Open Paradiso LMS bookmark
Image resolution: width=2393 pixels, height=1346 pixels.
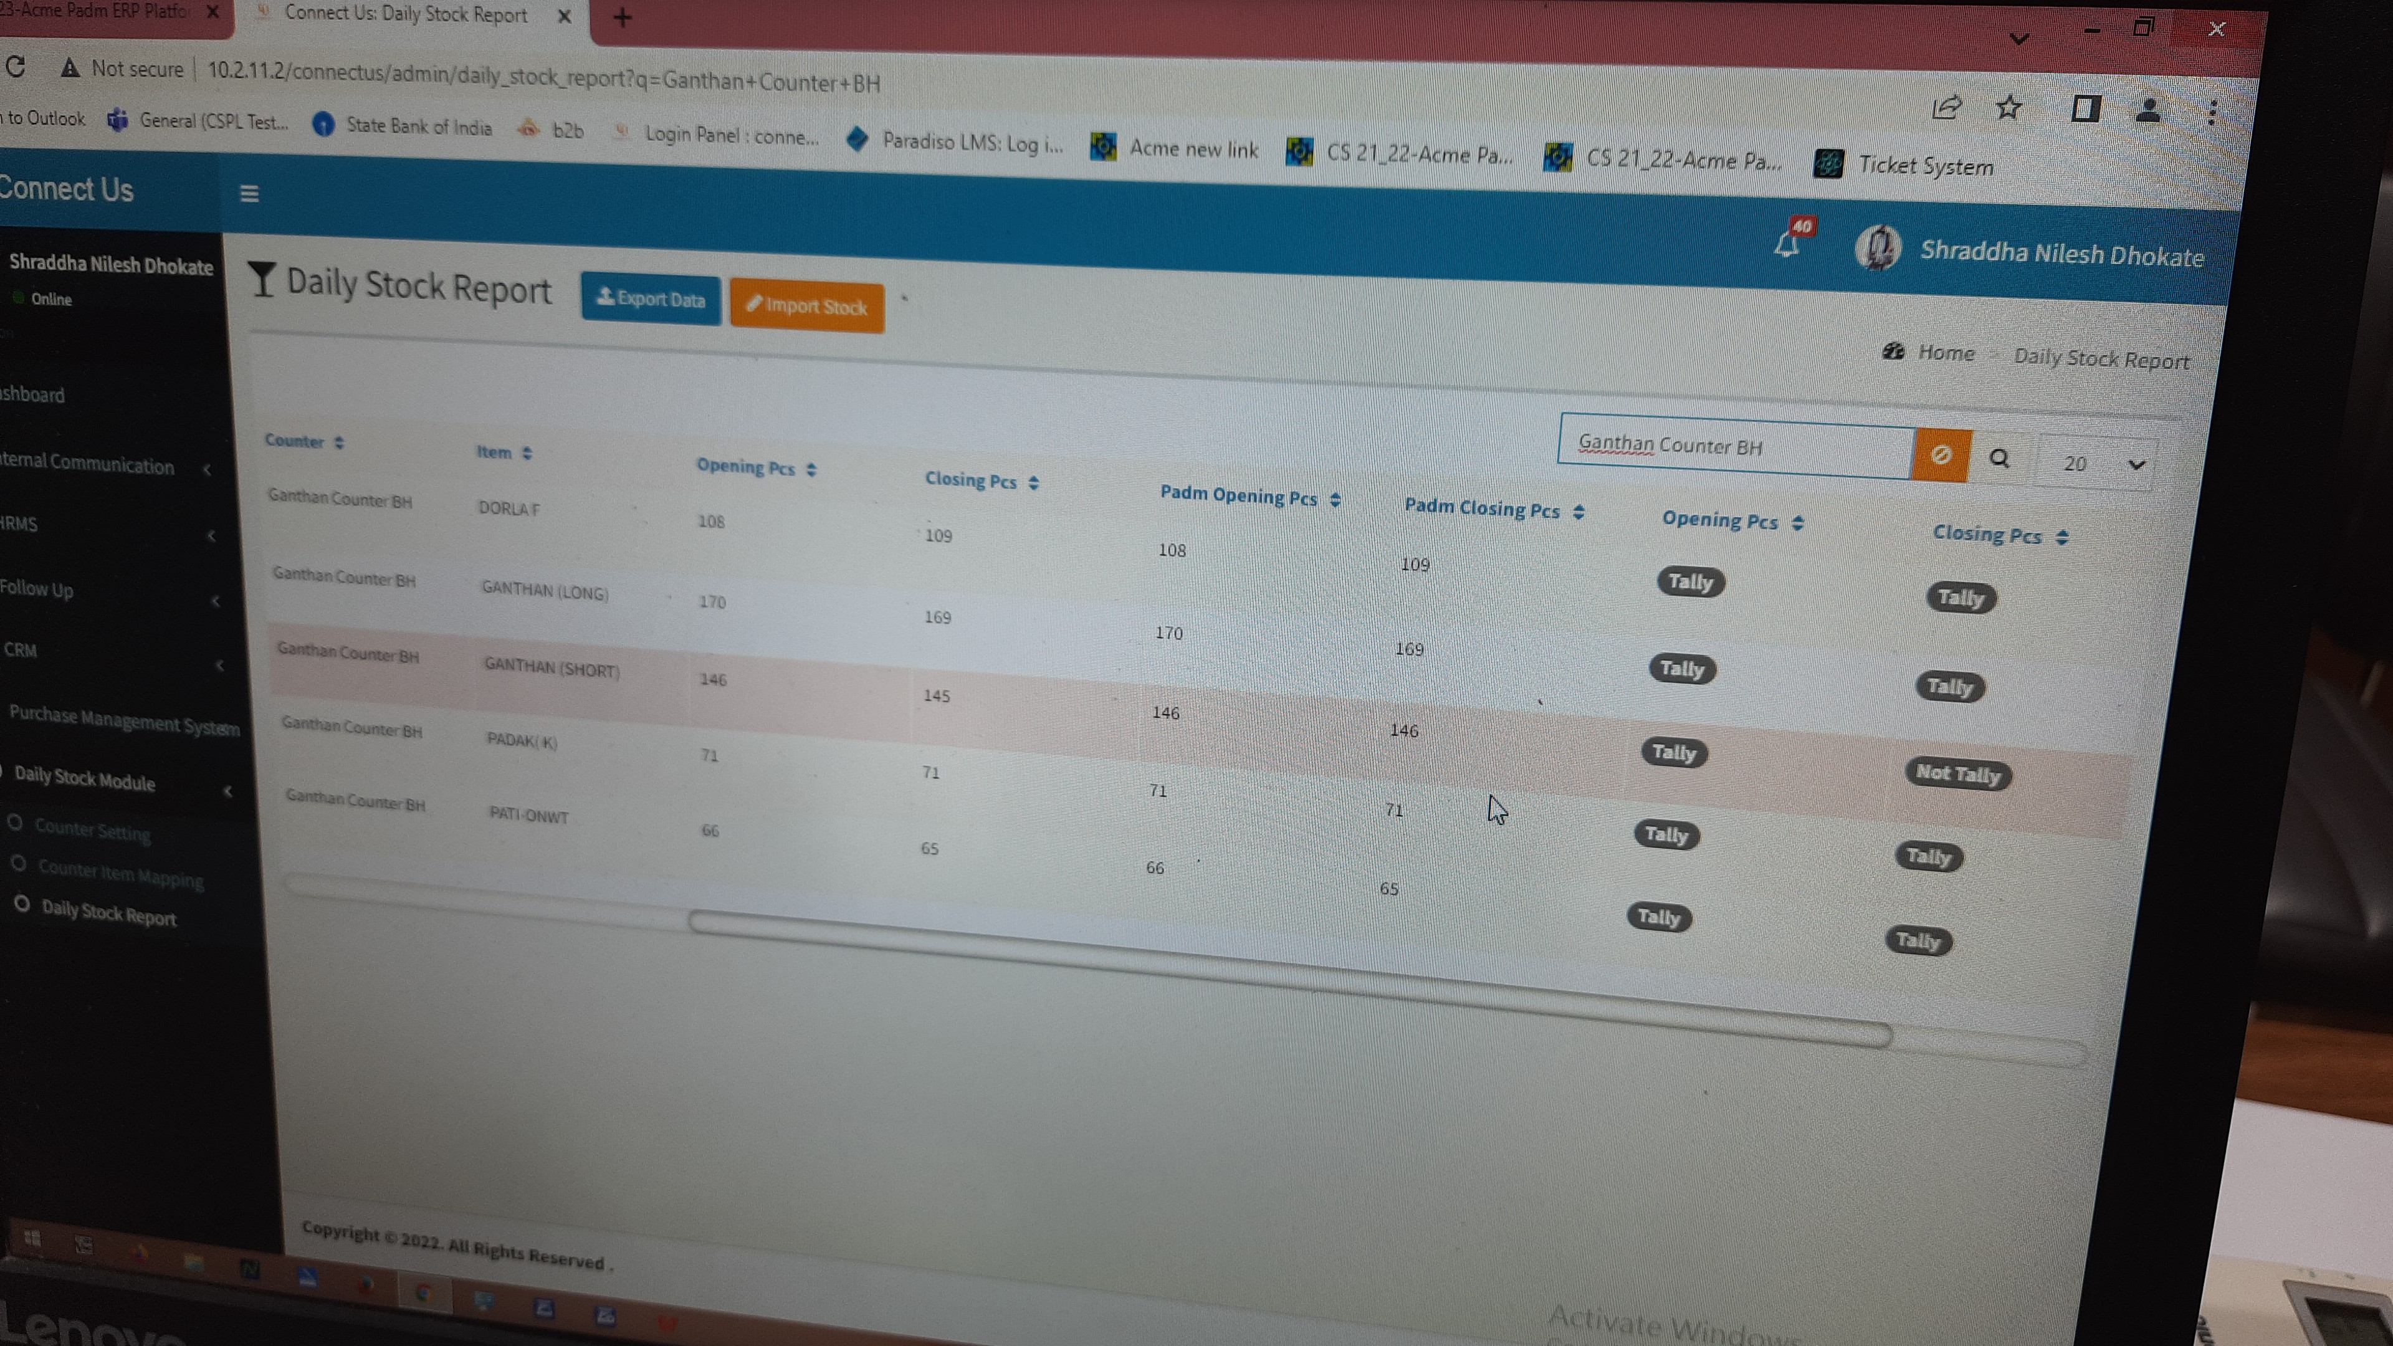955,142
